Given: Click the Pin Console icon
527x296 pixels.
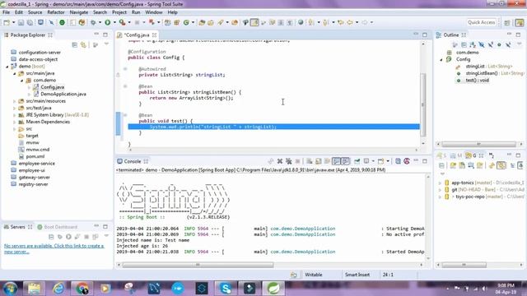Looking at the screenshot, I should [x=357, y=161].
